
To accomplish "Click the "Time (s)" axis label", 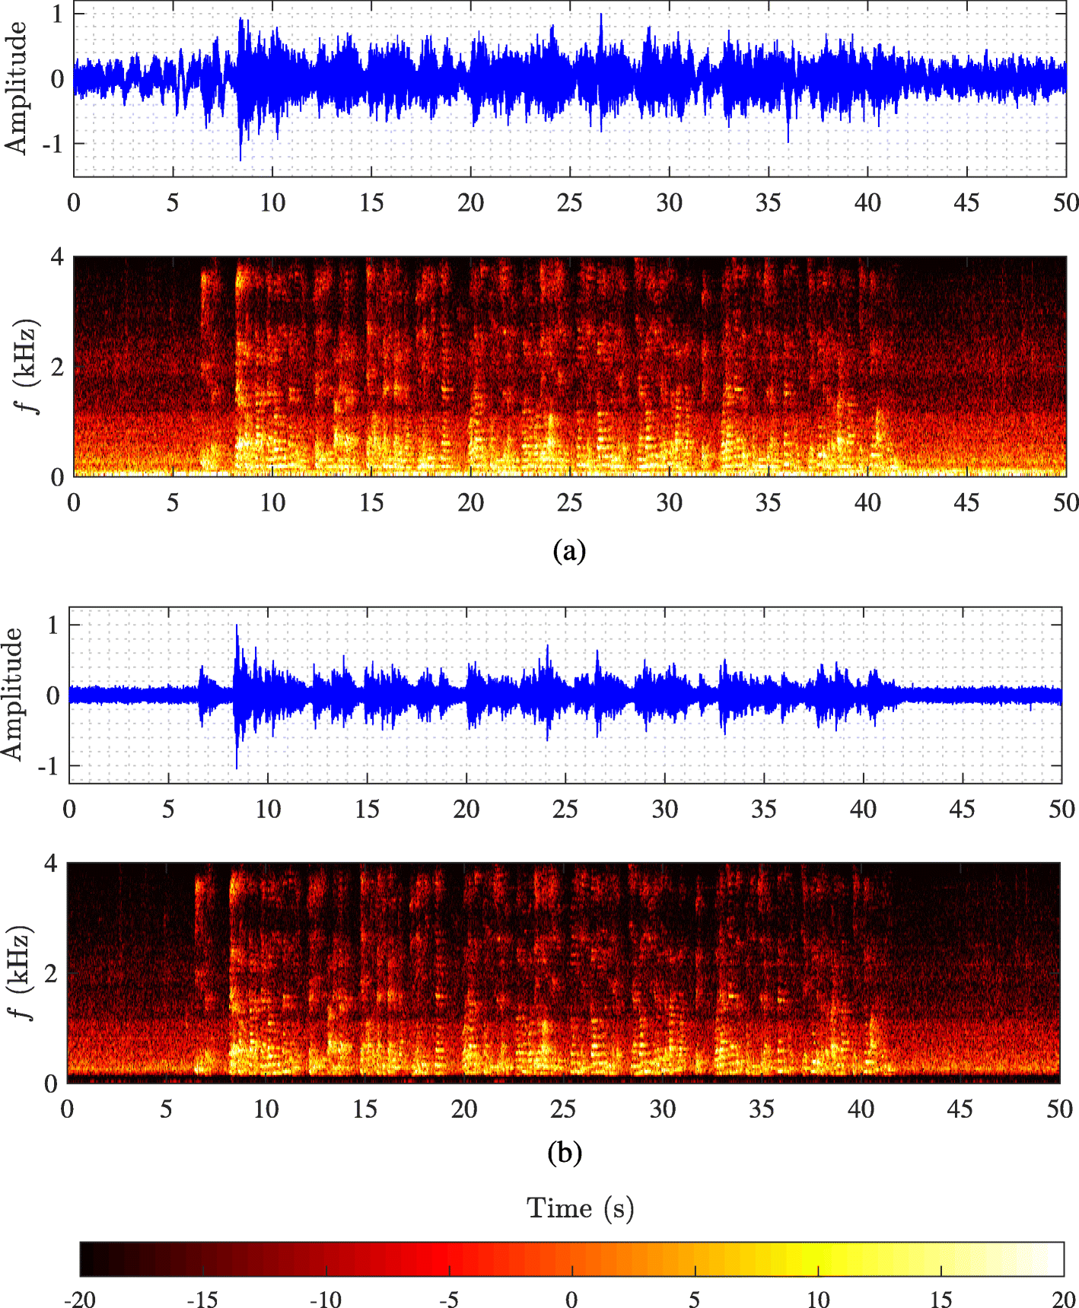I will pyautogui.click(x=581, y=1208).
